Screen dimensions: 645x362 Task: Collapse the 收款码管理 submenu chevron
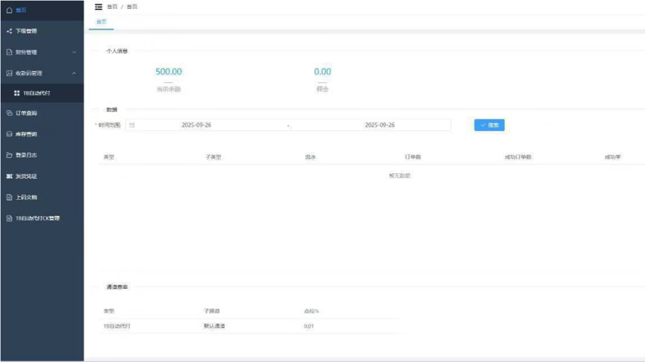coord(74,73)
